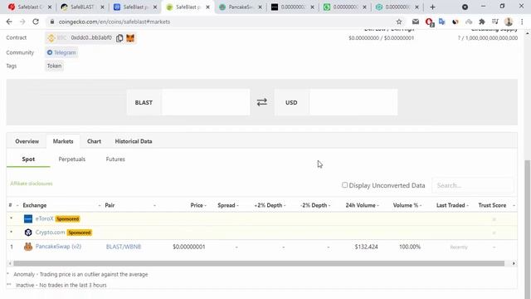The height and width of the screenshot is (299, 531).
Task: Click the eToroX exchange logo
Action: [x=28, y=219]
